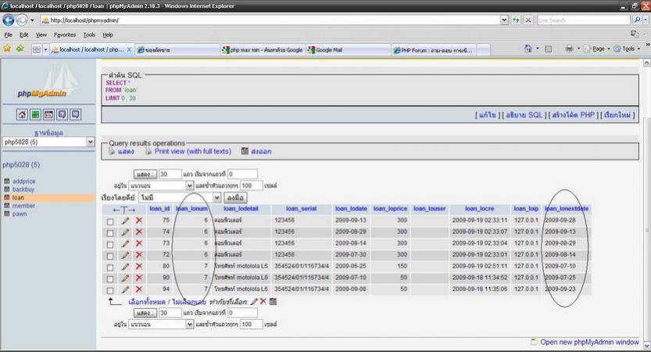
Task: Open the member table in sidebar
Action: tap(23, 206)
